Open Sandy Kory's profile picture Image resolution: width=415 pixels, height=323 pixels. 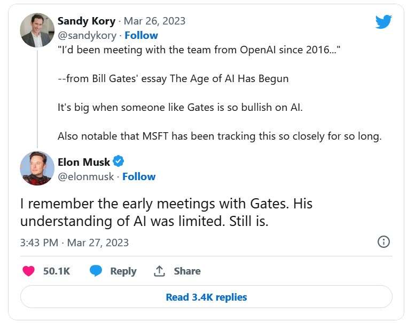[37, 30]
